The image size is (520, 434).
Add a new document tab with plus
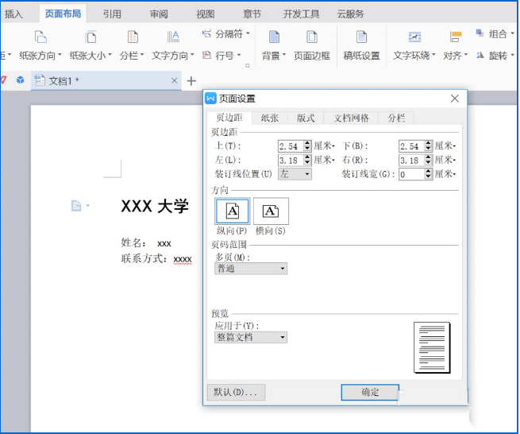point(191,81)
